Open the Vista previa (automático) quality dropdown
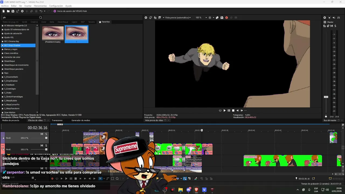 click(x=178, y=18)
